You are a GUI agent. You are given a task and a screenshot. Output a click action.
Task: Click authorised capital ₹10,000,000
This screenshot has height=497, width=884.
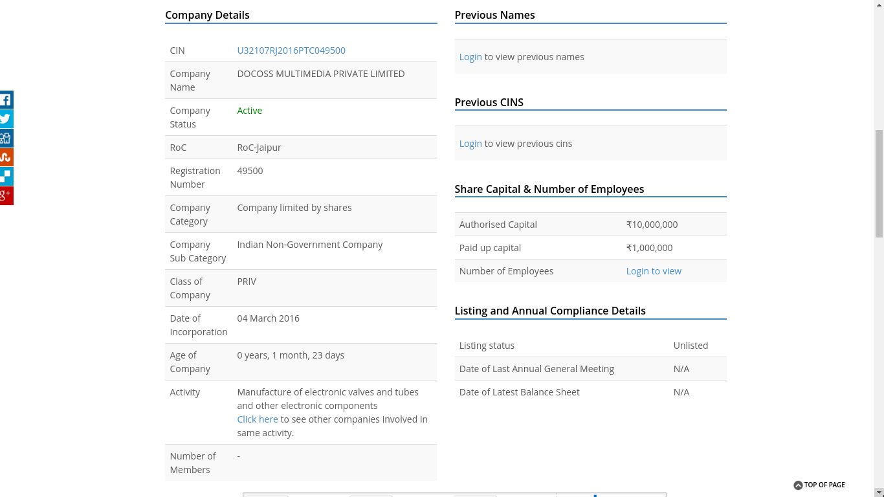pyautogui.click(x=652, y=225)
